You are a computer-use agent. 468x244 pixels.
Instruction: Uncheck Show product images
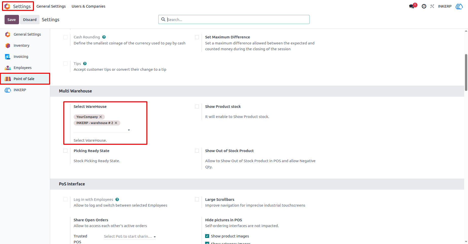pos(207,236)
